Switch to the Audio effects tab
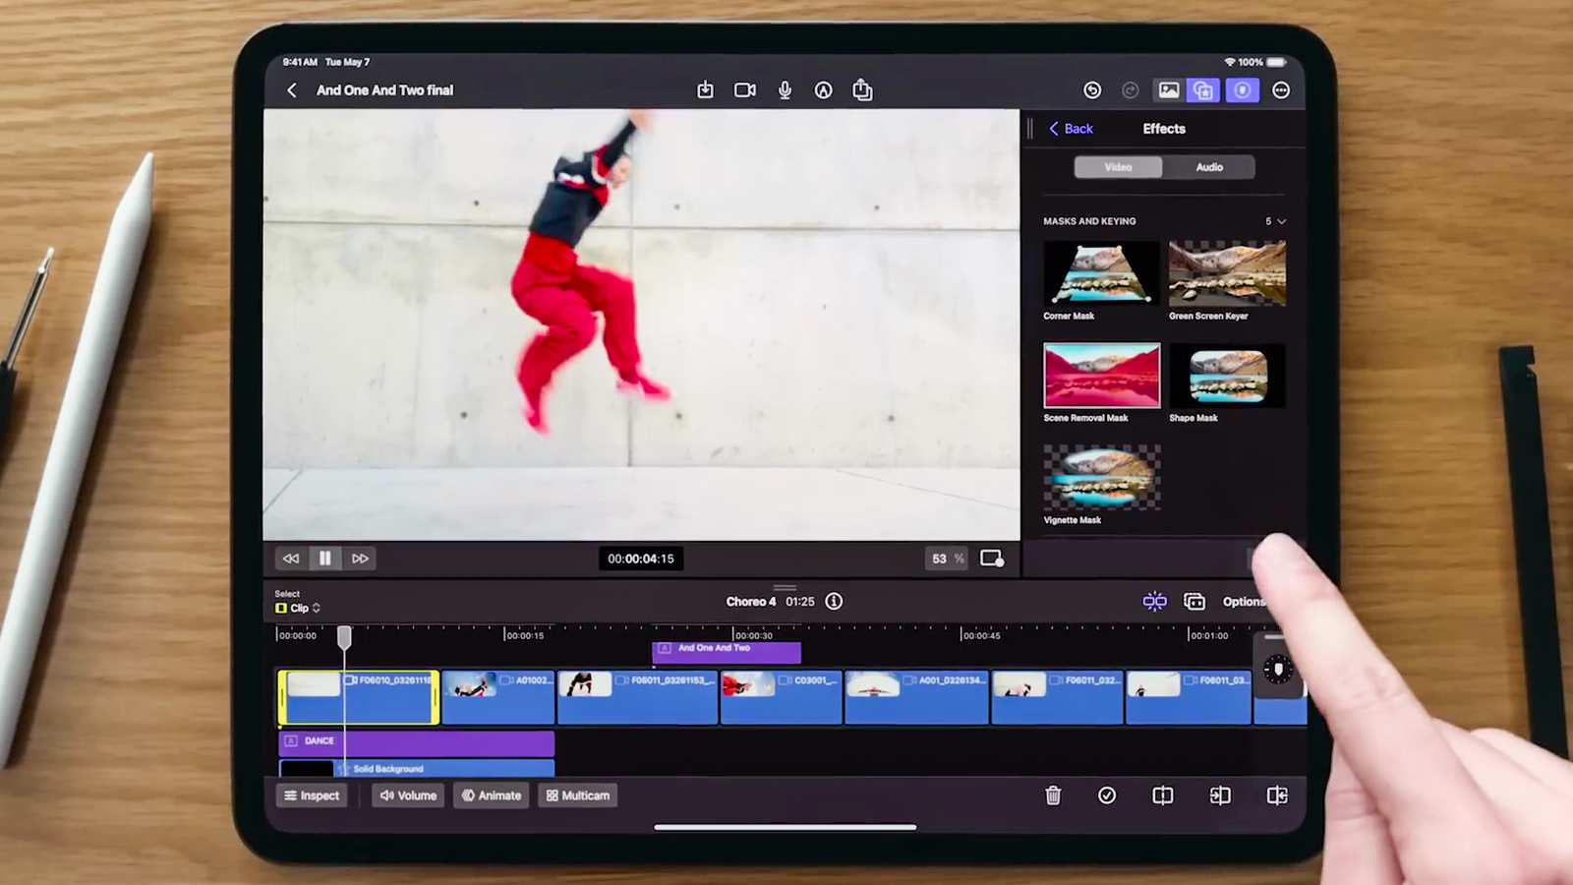This screenshot has height=885, width=1573. tap(1209, 167)
